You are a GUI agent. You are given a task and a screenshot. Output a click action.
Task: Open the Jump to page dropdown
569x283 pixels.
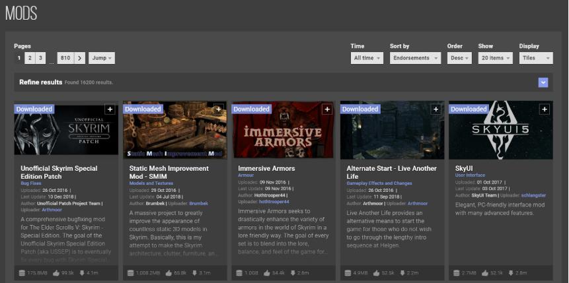click(x=102, y=58)
